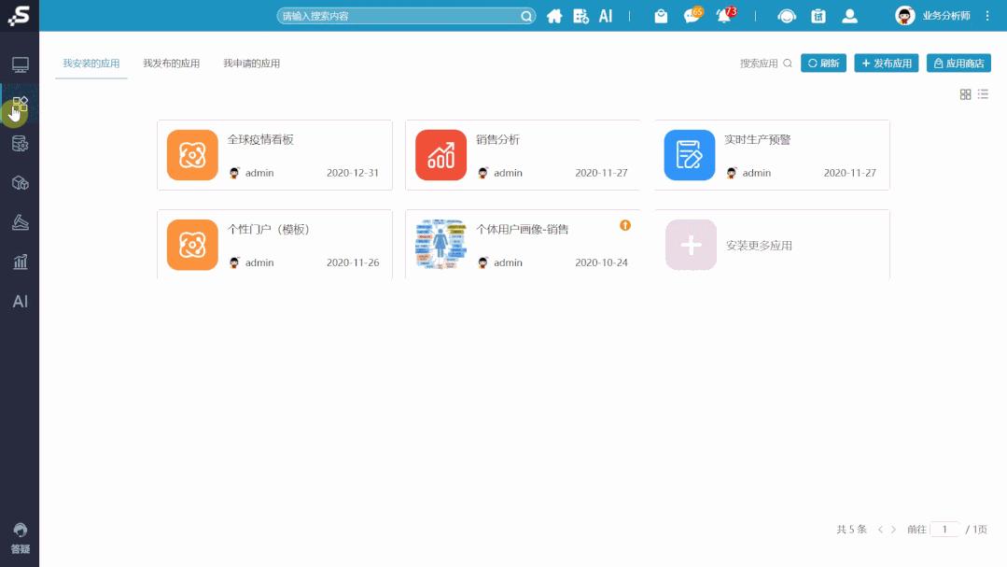Viewport: 1007px width, 567px height.
Task: Click the 发布应用 publish app button
Action: click(x=885, y=64)
